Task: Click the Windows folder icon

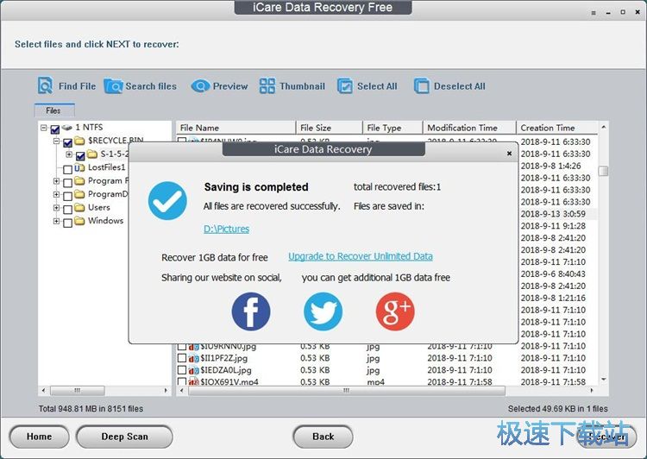Action: 79,221
